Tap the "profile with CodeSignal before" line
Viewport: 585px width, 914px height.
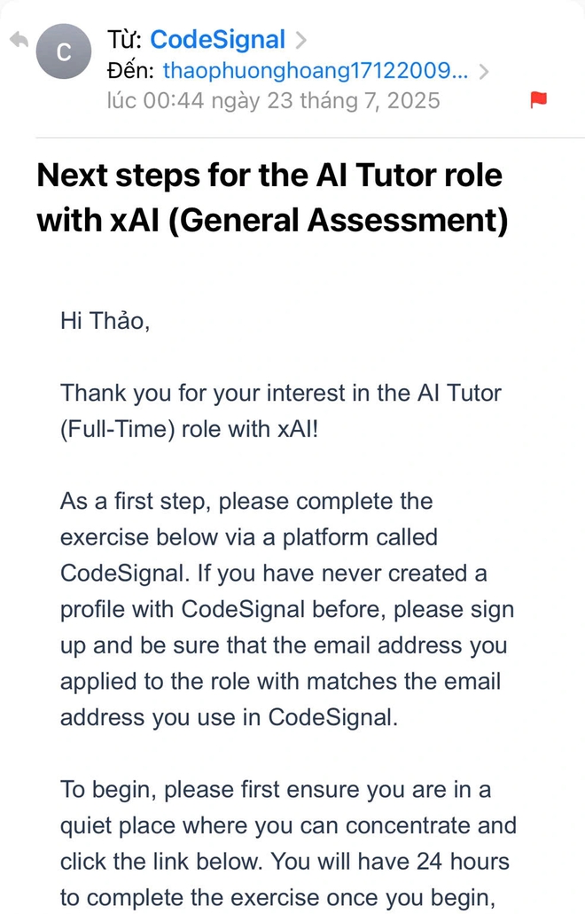[287, 610]
